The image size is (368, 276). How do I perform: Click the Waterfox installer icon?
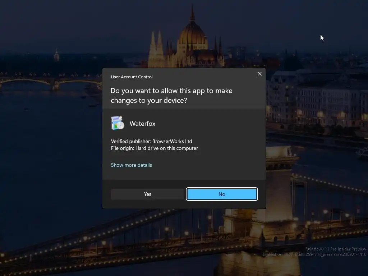tap(118, 123)
